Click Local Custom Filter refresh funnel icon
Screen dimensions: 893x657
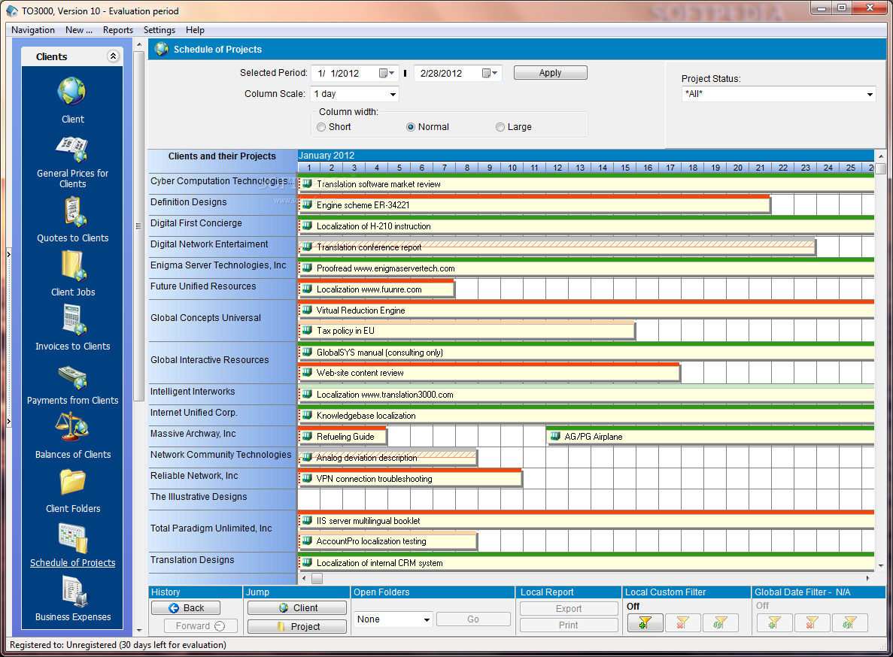click(720, 623)
